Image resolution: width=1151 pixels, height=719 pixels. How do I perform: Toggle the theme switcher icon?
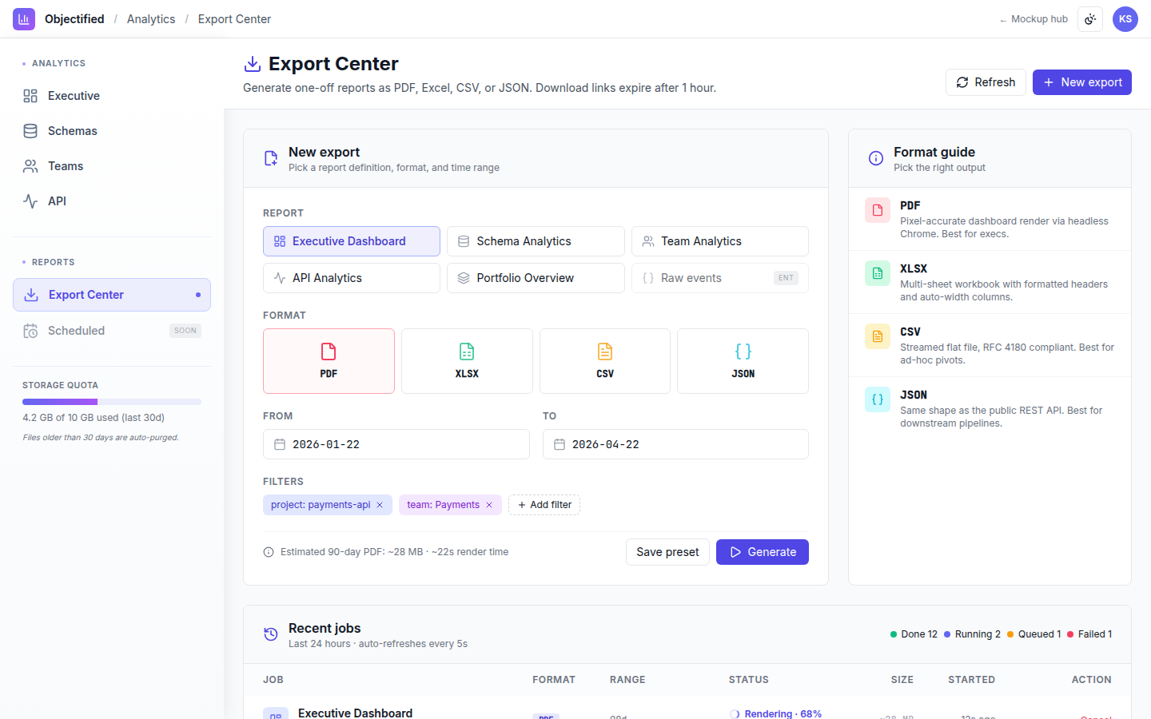[x=1090, y=18]
